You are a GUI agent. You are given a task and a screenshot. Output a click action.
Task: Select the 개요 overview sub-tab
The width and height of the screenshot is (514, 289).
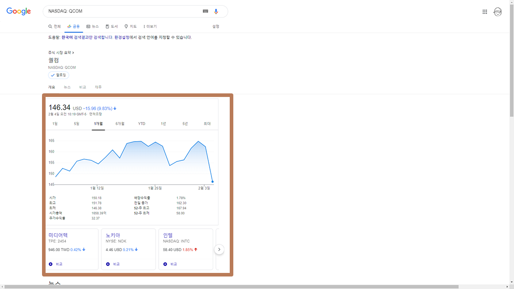(x=51, y=87)
